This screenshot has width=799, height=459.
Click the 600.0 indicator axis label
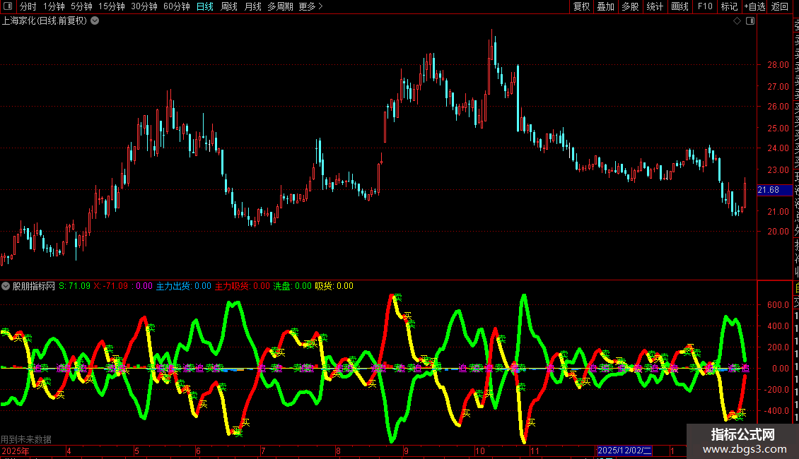click(778, 305)
